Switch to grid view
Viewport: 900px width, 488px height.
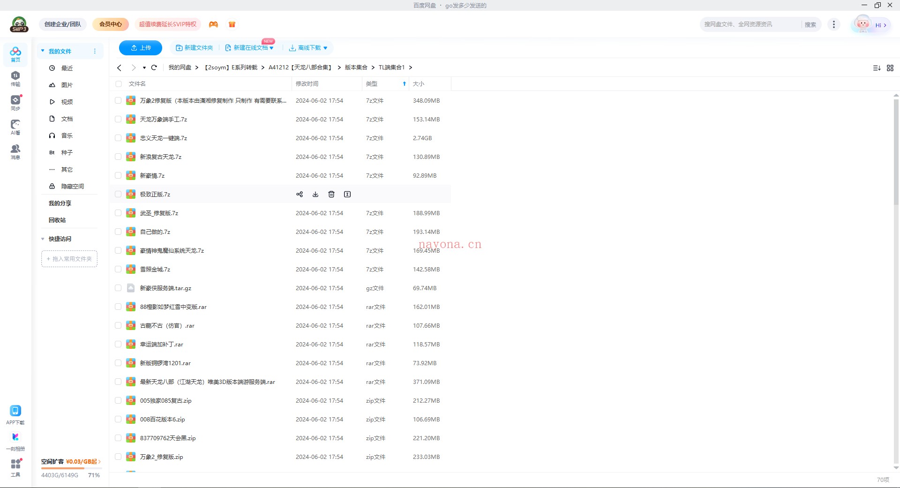pyautogui.click(x=890, y=68)
